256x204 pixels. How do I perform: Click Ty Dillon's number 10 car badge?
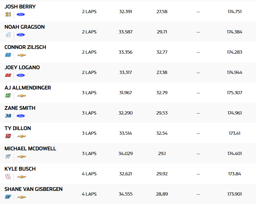[8, 136]
